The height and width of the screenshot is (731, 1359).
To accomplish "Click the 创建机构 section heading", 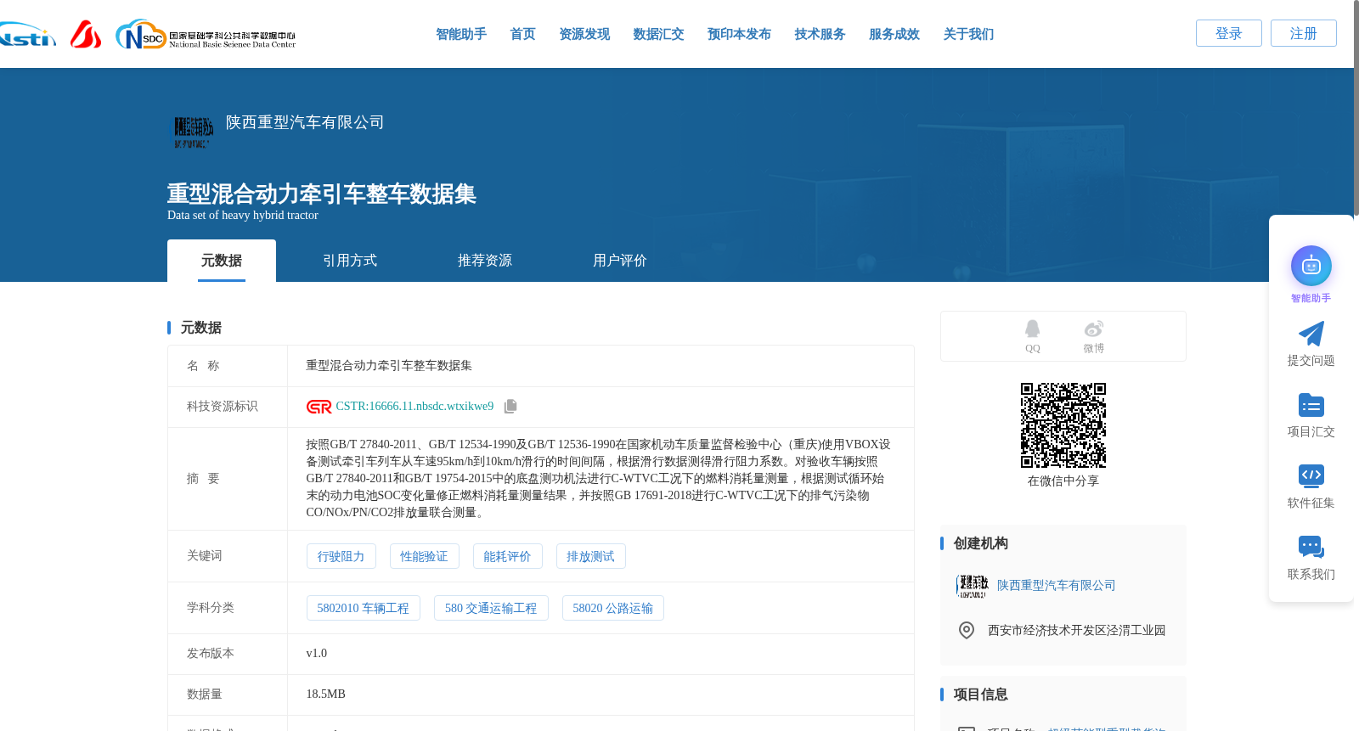I will point(980,543).
